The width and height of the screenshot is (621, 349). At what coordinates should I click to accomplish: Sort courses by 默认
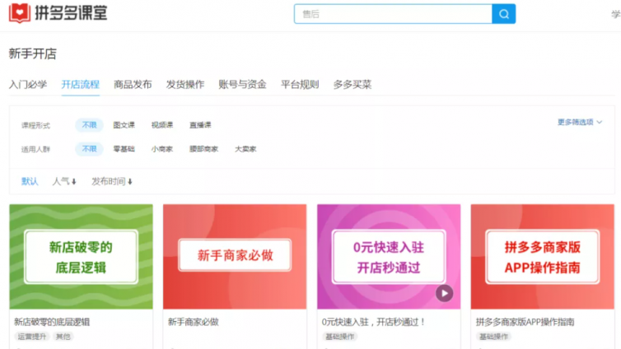tap(30, 181)
